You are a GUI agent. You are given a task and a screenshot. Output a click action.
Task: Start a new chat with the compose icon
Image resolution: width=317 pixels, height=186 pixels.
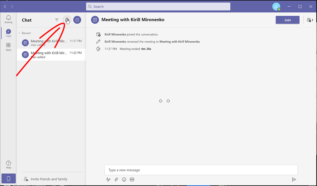click(x=77, y=20)
